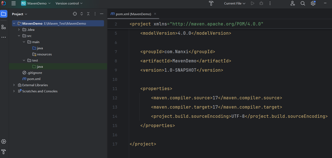Screen dimensions: 332x158
Task: Open the Services tool window icon
Action: tap(4, 141)
